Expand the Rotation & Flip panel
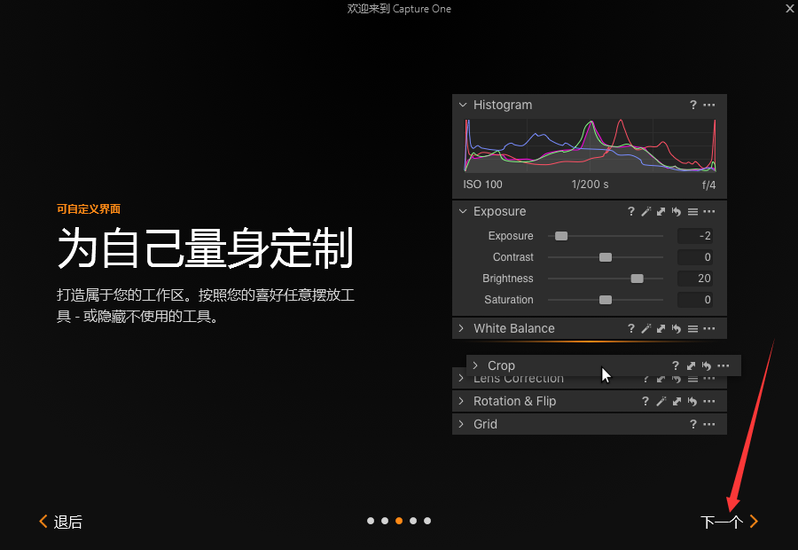Screen dimensions: 798x550 tap(461, 401)
